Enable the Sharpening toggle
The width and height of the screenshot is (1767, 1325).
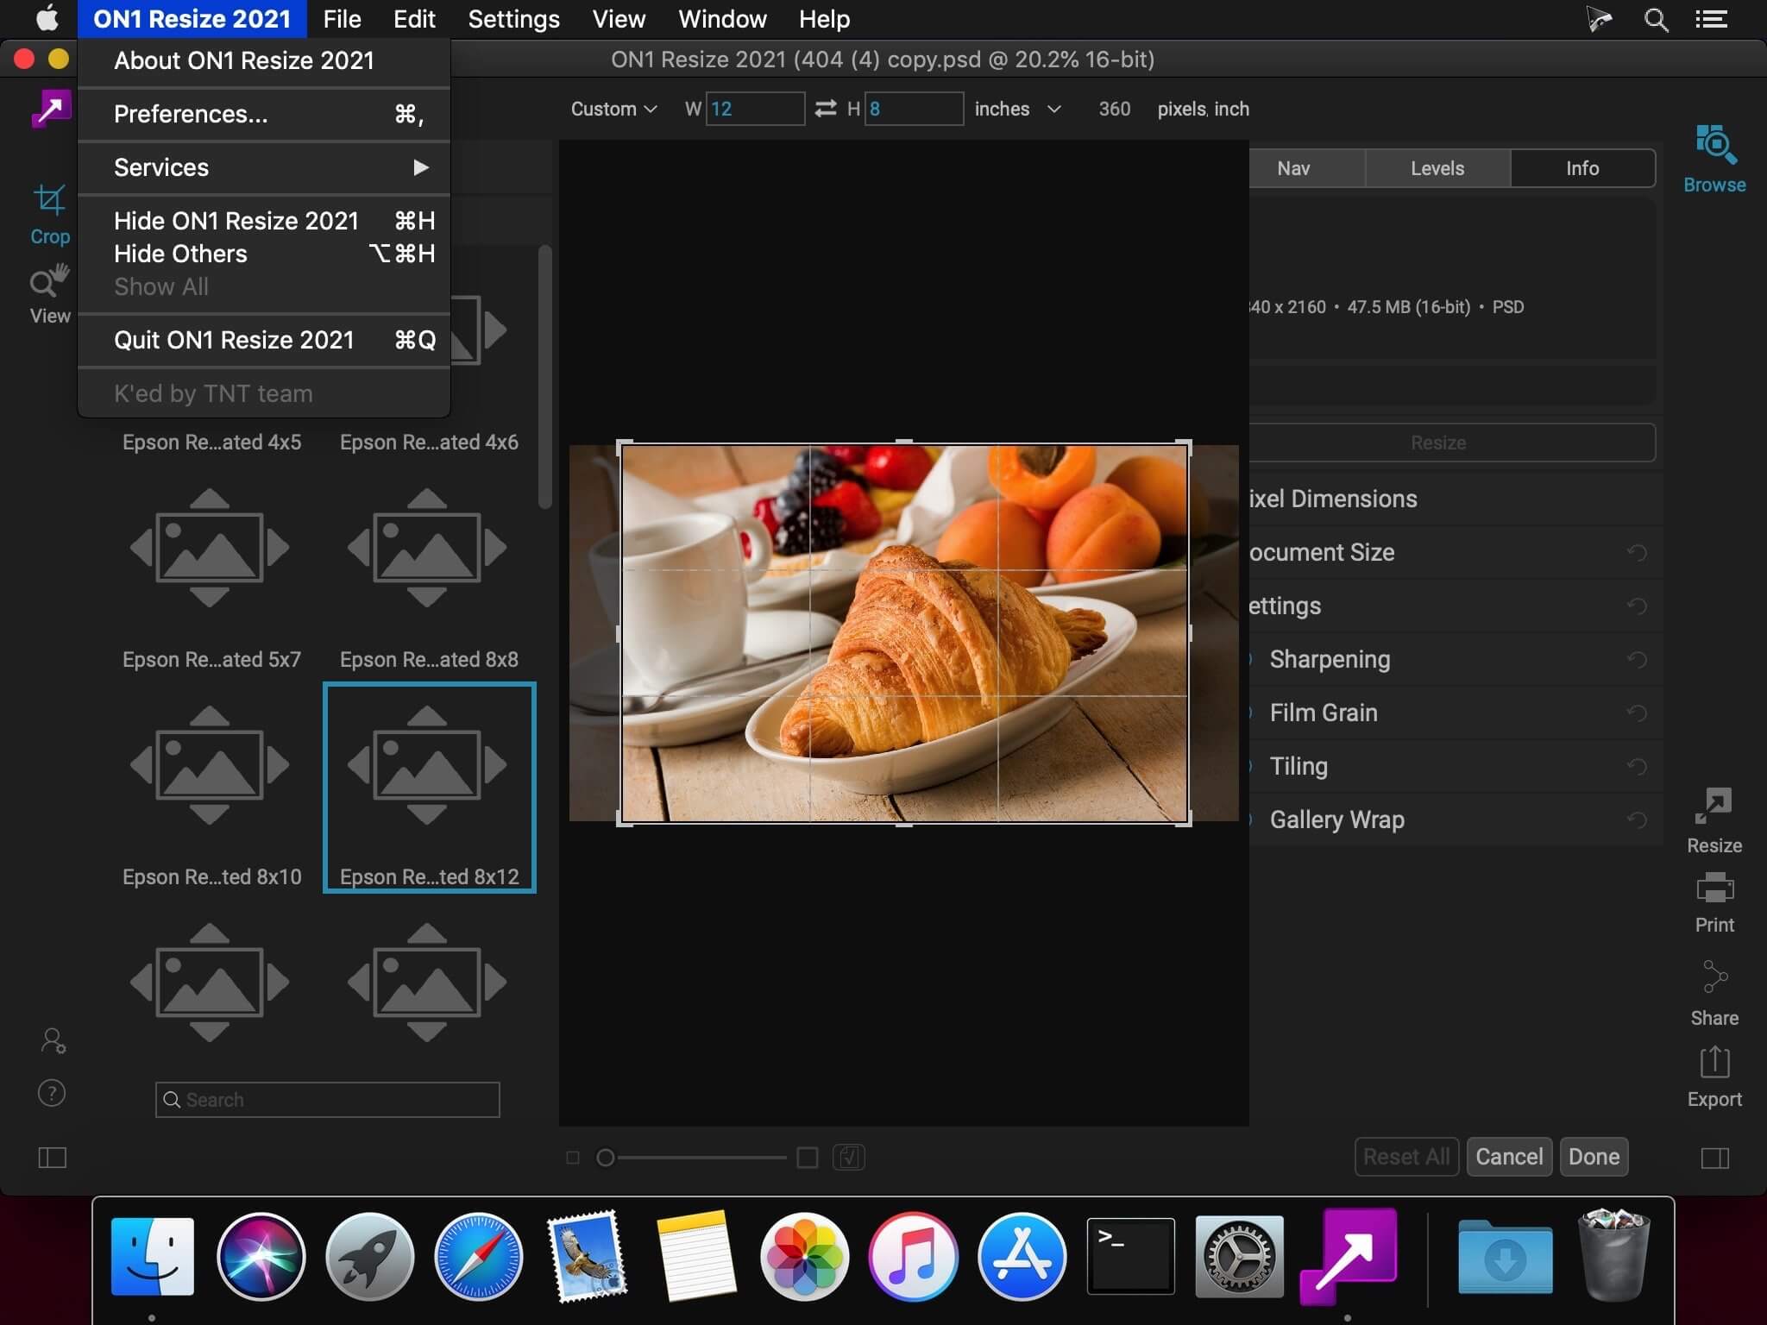tap(1251, 659)
